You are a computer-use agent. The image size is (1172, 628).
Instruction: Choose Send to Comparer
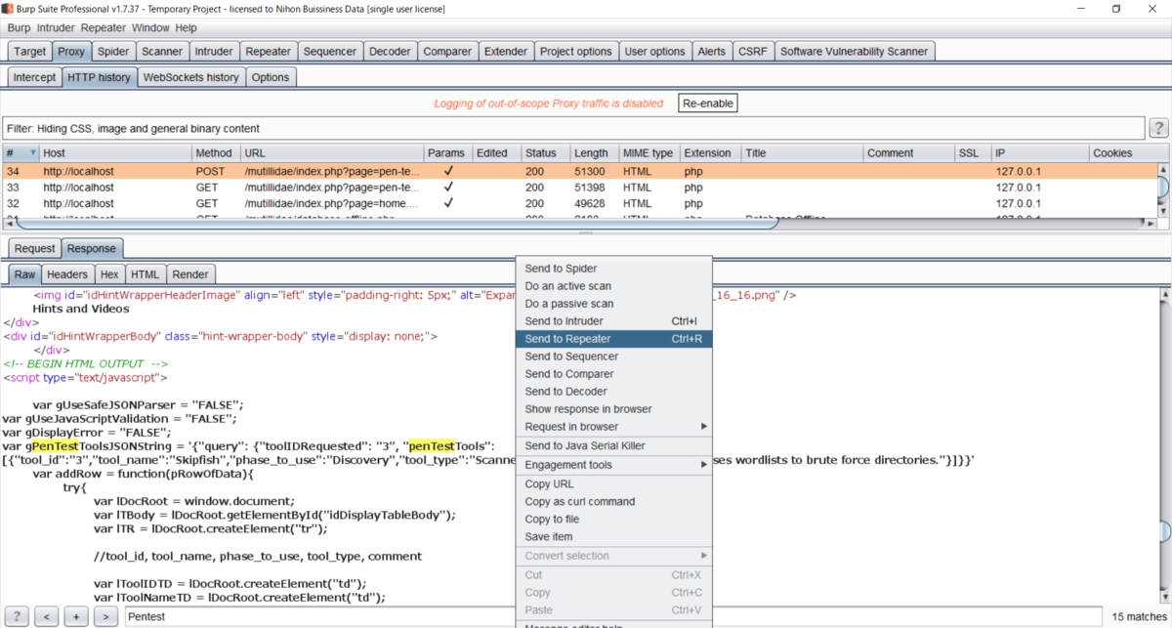click(614, 374)
